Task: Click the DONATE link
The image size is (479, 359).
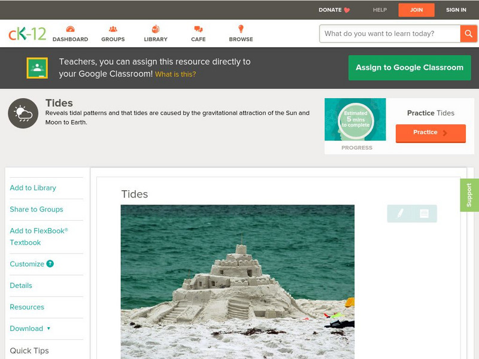Action: point(330,10)
